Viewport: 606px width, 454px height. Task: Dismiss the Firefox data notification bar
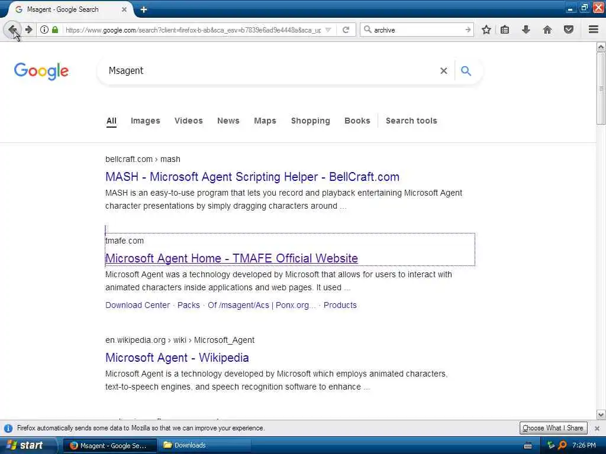point(597,428)
